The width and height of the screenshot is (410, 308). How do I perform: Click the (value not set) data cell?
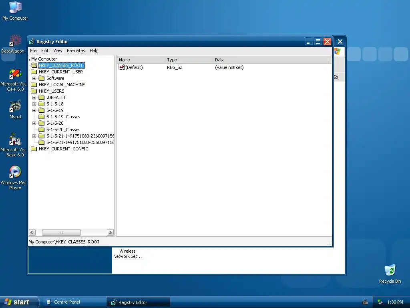229,67
